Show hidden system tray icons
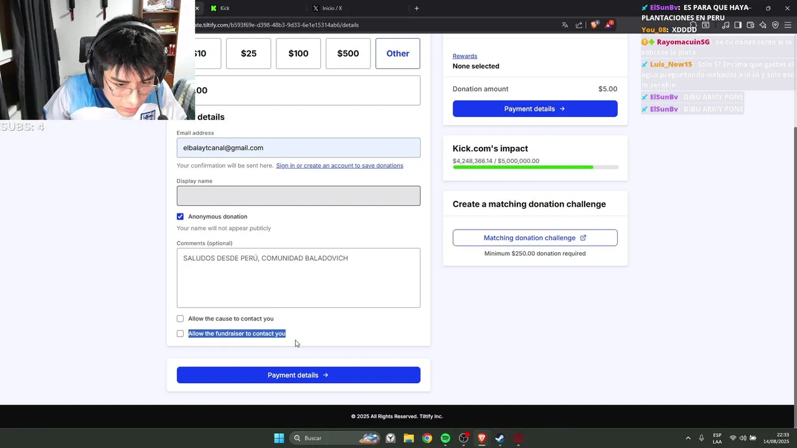The height and width of the screenshot is (448, 797). click(688, 438)
